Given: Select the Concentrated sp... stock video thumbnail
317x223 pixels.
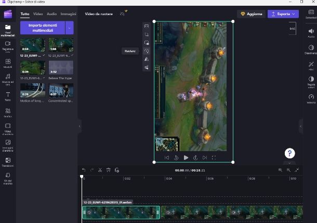Looking at the screenshot, I should pyautogui.click(x=61, y=90).
